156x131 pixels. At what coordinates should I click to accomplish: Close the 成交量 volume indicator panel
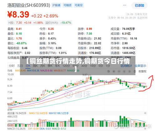pyautogui.click(x=145, y=113)
